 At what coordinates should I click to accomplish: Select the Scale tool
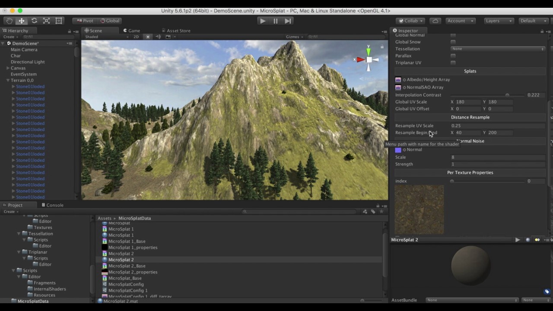tap(46, 21)
